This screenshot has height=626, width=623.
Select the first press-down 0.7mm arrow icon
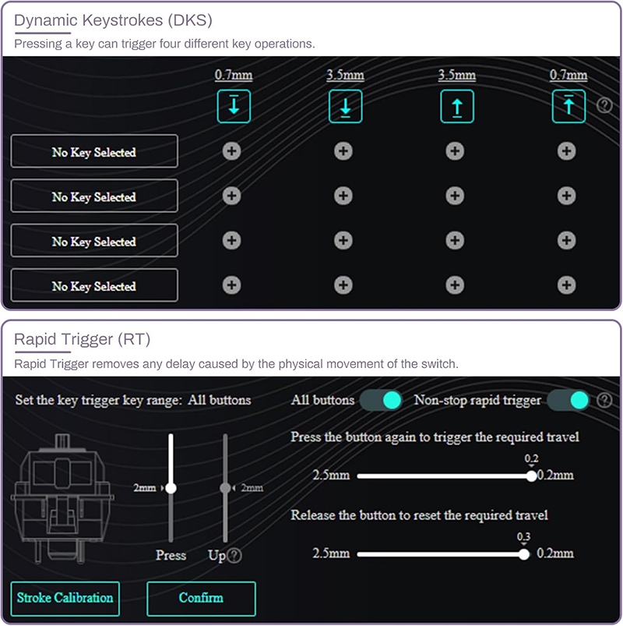tap(234, 106)
